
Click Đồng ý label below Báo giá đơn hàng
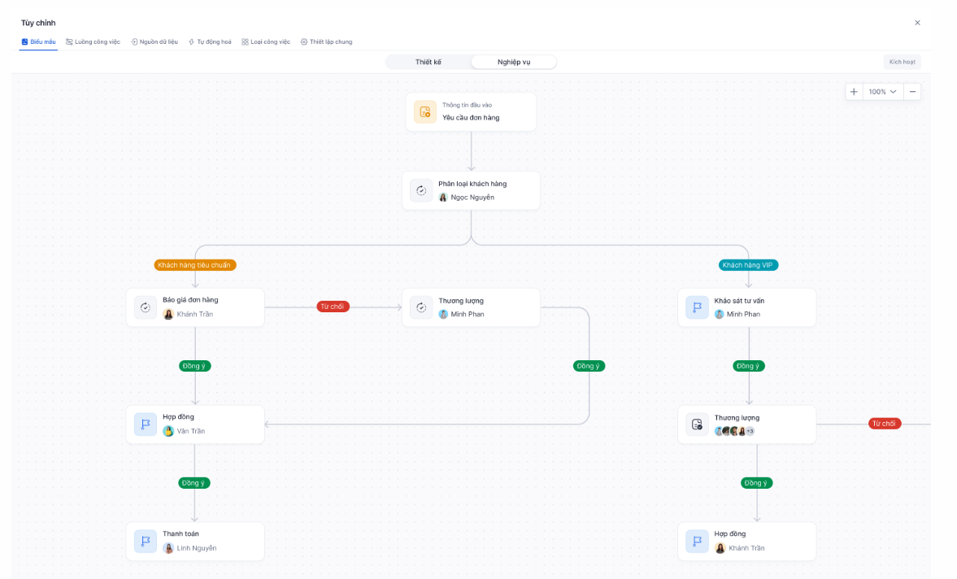(x=194, y=366)
